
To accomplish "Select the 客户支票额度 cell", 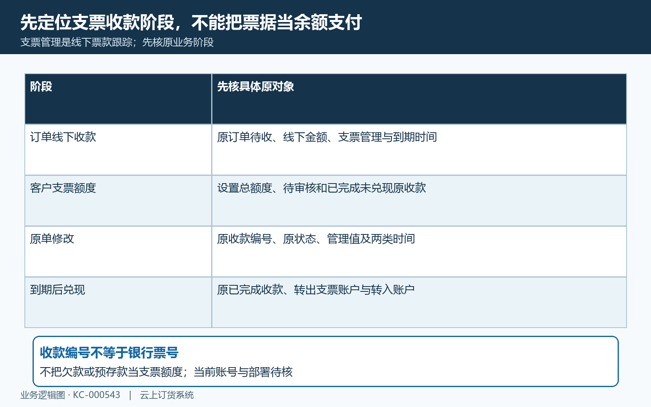I will (118, 201).
